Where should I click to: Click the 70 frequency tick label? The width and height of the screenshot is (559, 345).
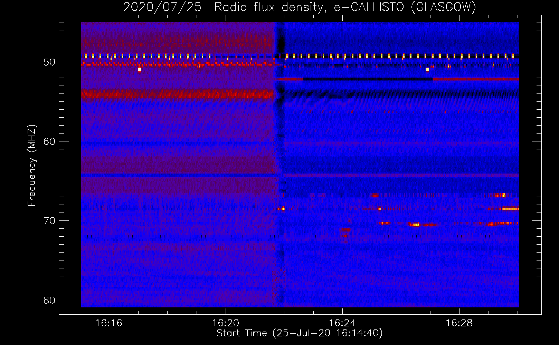49,221
